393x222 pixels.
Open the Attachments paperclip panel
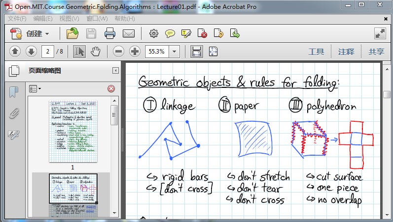coord(14,113)
